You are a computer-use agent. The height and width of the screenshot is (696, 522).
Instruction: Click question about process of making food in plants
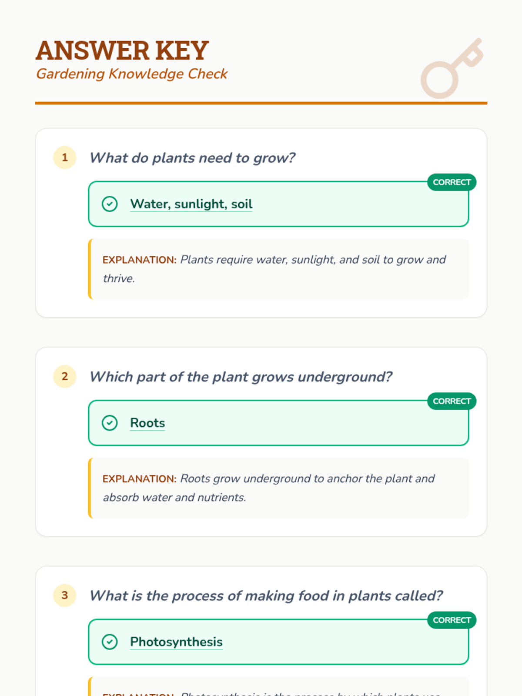[266, 596]
